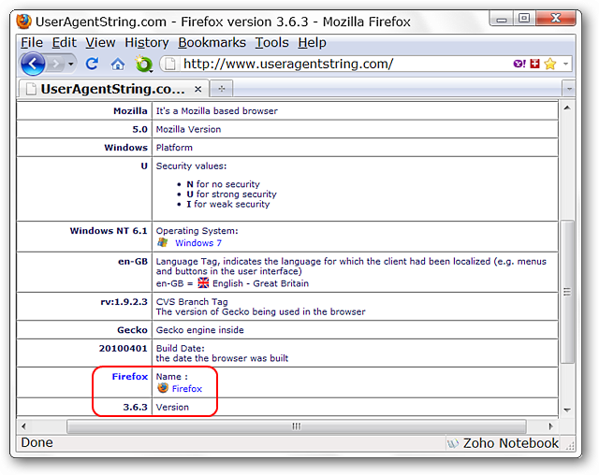Click the blue Firefox name link
Screen dimensions: 599x475
click(186, 388)
